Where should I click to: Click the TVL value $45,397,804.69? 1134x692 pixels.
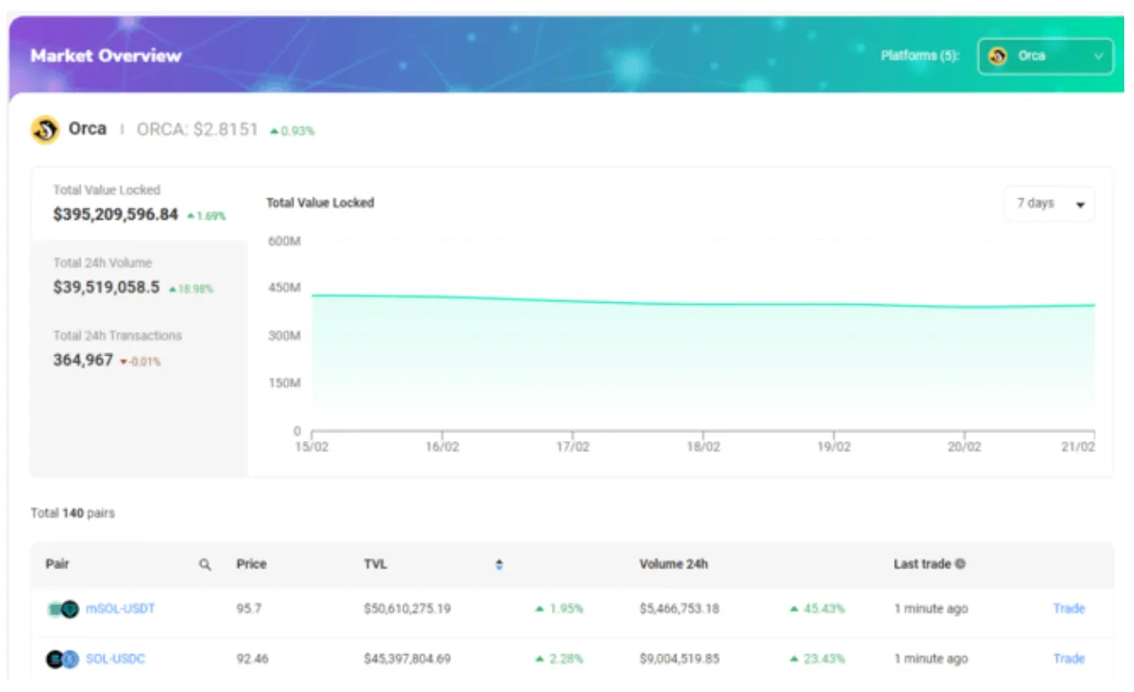[408, 659]
